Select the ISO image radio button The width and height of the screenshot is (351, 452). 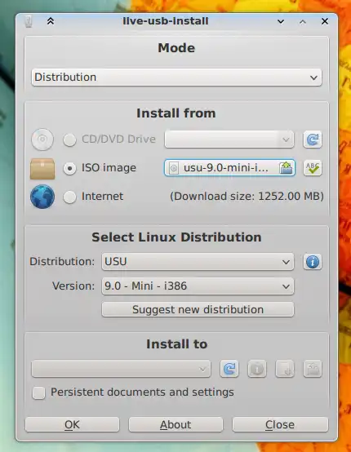pyautogui.click(x=70, y=168)
